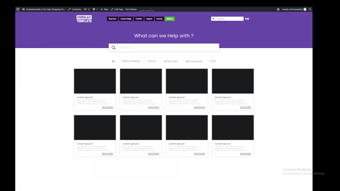Click the shopping cart icon in header
The image size is (340, 191).
[x=246, y=19]
